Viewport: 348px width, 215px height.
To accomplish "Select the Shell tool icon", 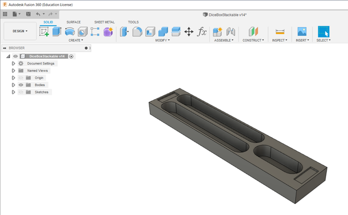I will 150,32.
